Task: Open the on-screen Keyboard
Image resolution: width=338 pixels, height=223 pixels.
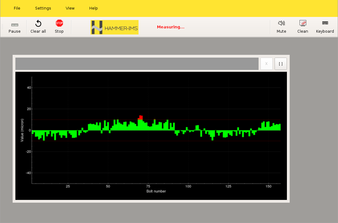Action: (x=325, y=27)
